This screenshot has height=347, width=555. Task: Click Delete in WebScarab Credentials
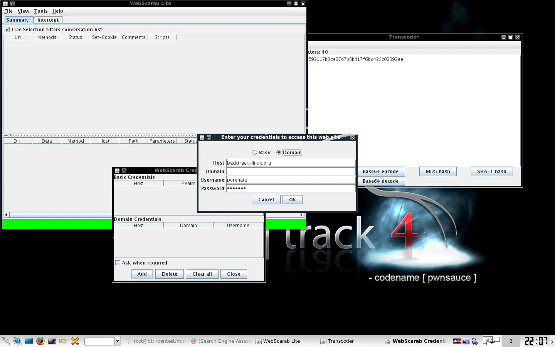(x=170, y=274)
